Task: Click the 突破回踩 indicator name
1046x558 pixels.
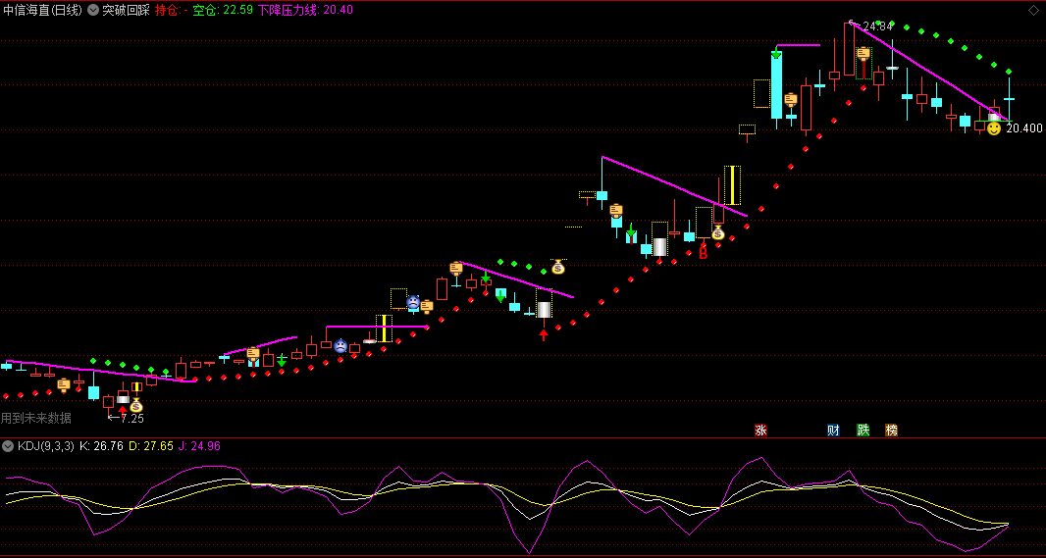Action: (126, 10)
